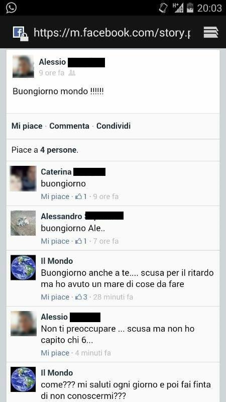This screenshot has height=402, width=226.
Task: Tap the thumbs-up count on Il Mondo's comment
Action: pos(81,297)
